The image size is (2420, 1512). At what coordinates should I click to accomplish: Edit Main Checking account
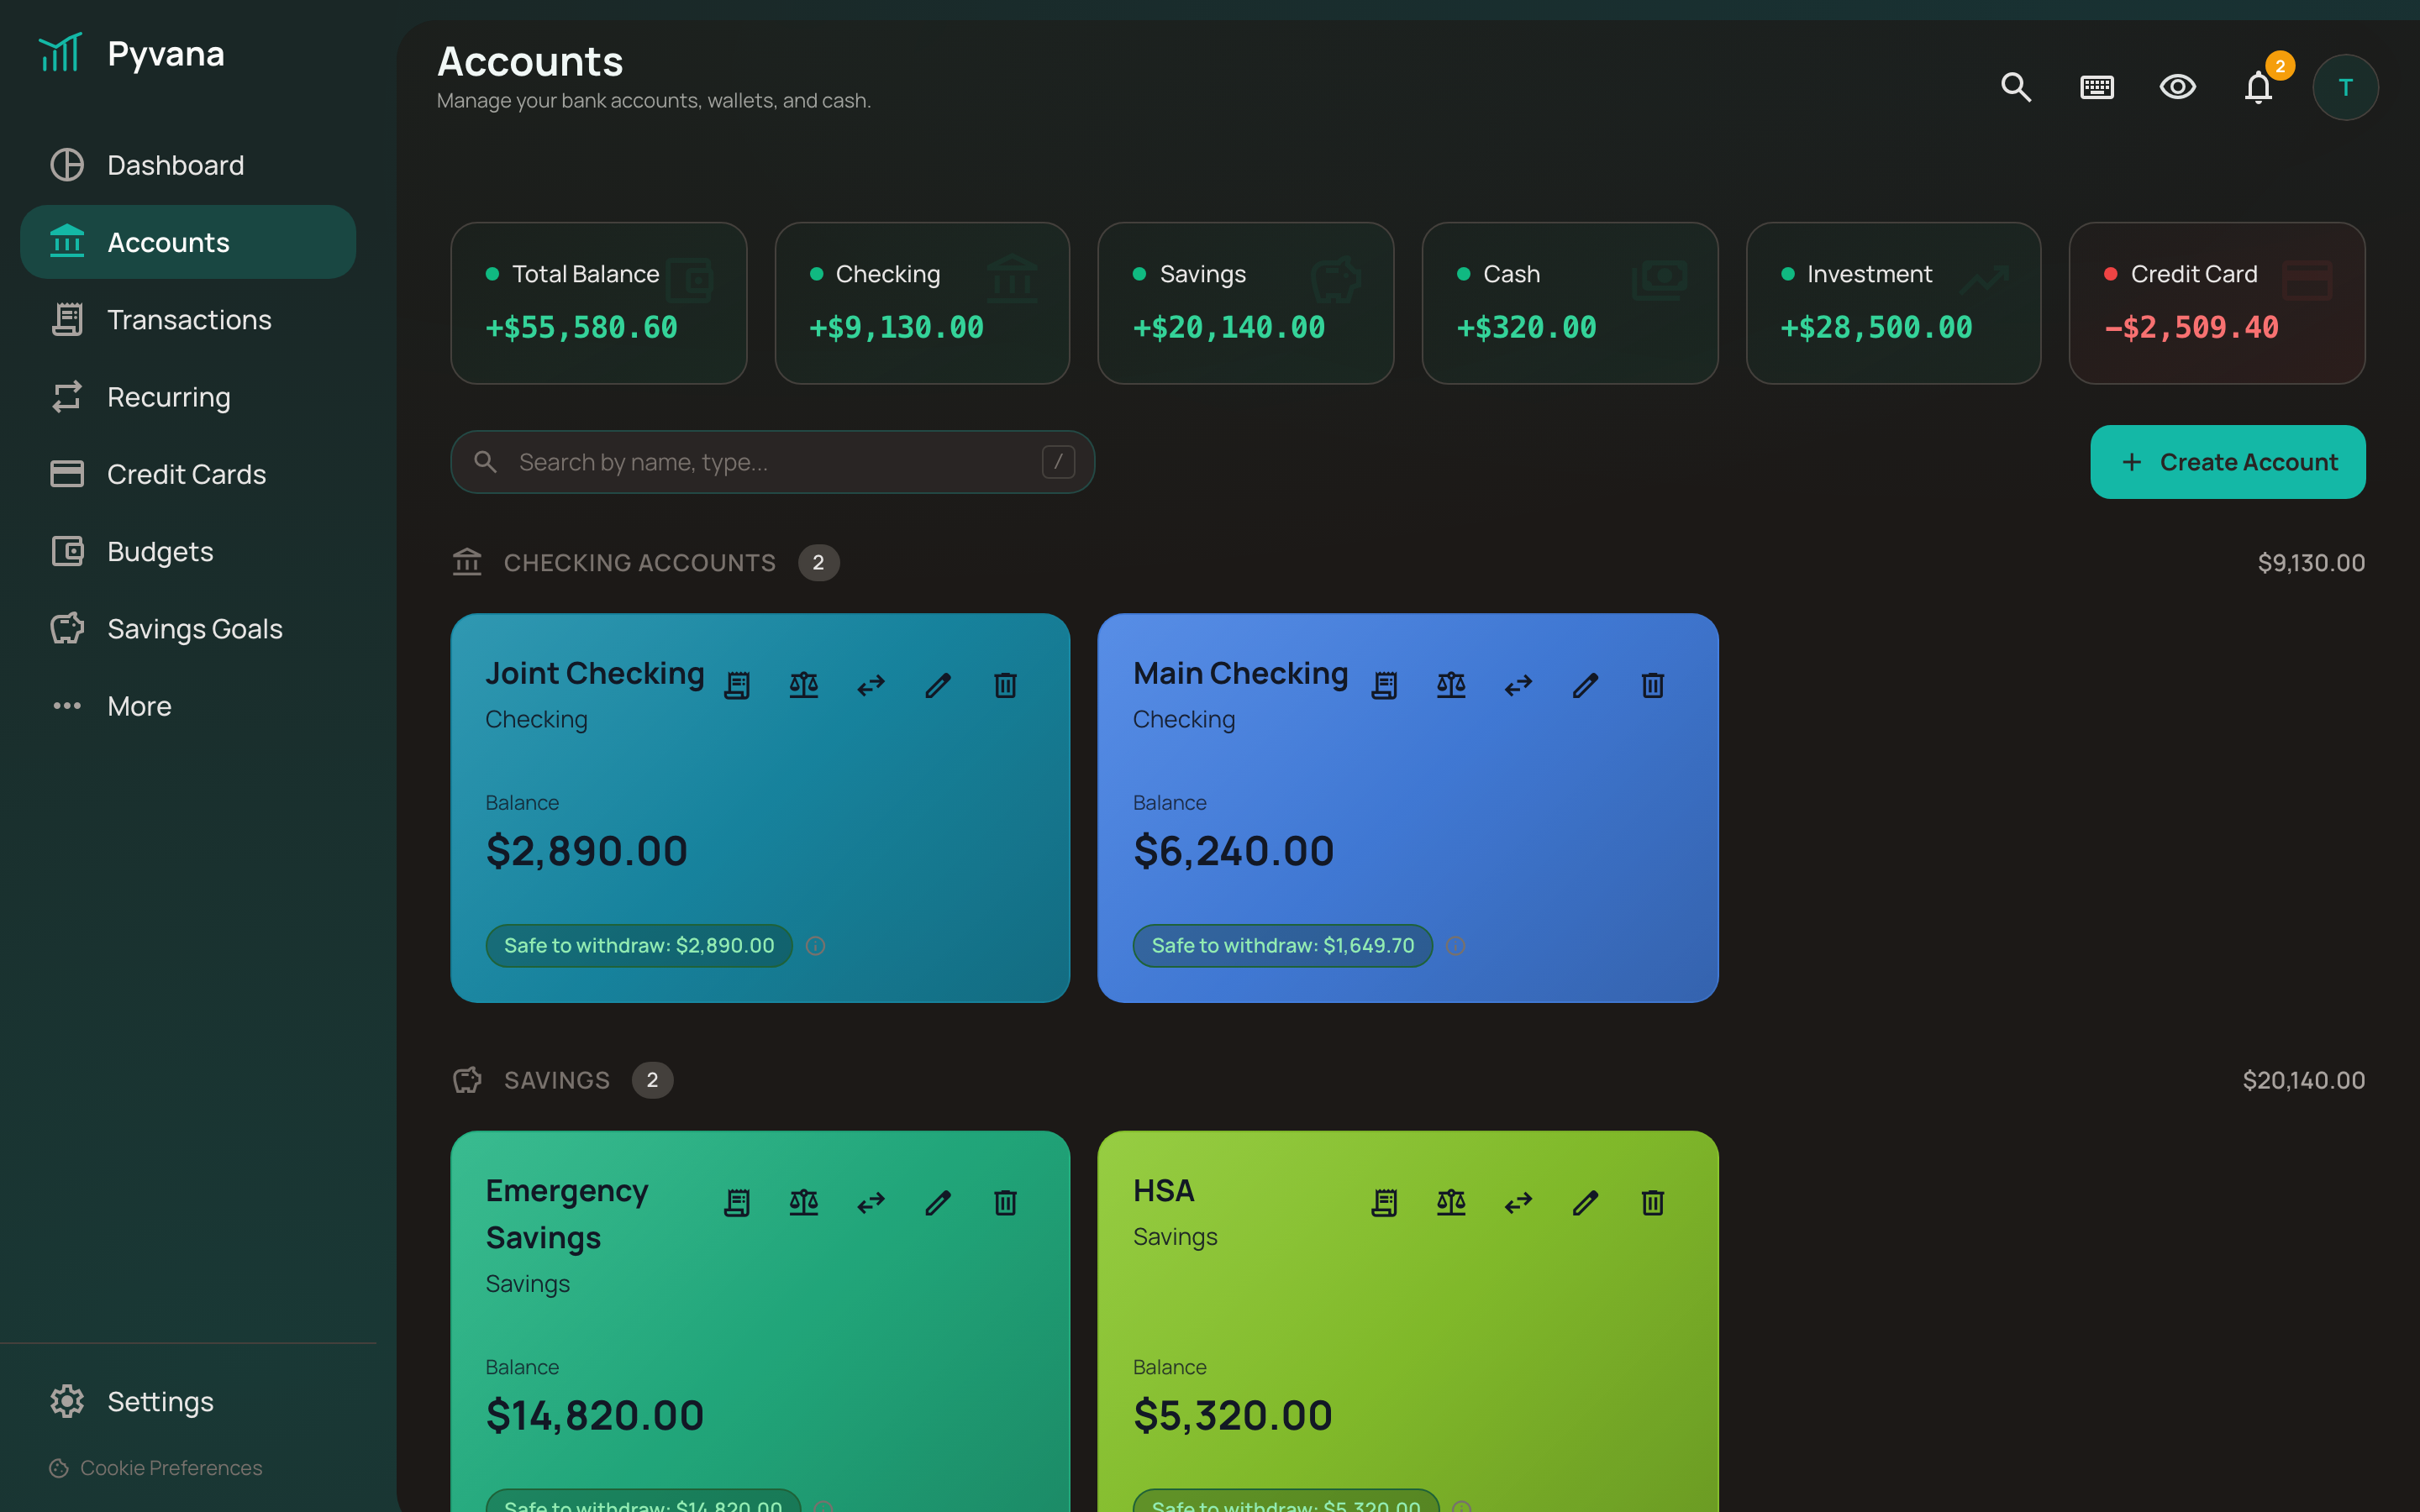[x=1585, y=685]
